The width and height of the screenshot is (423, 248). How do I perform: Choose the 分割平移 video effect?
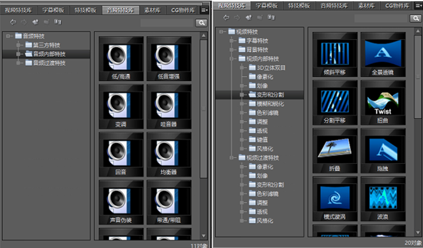click(335, 102)
